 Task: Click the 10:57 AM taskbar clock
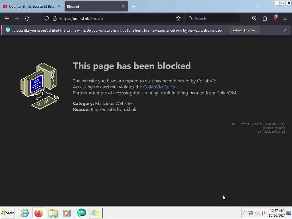[x=277, y=211]
